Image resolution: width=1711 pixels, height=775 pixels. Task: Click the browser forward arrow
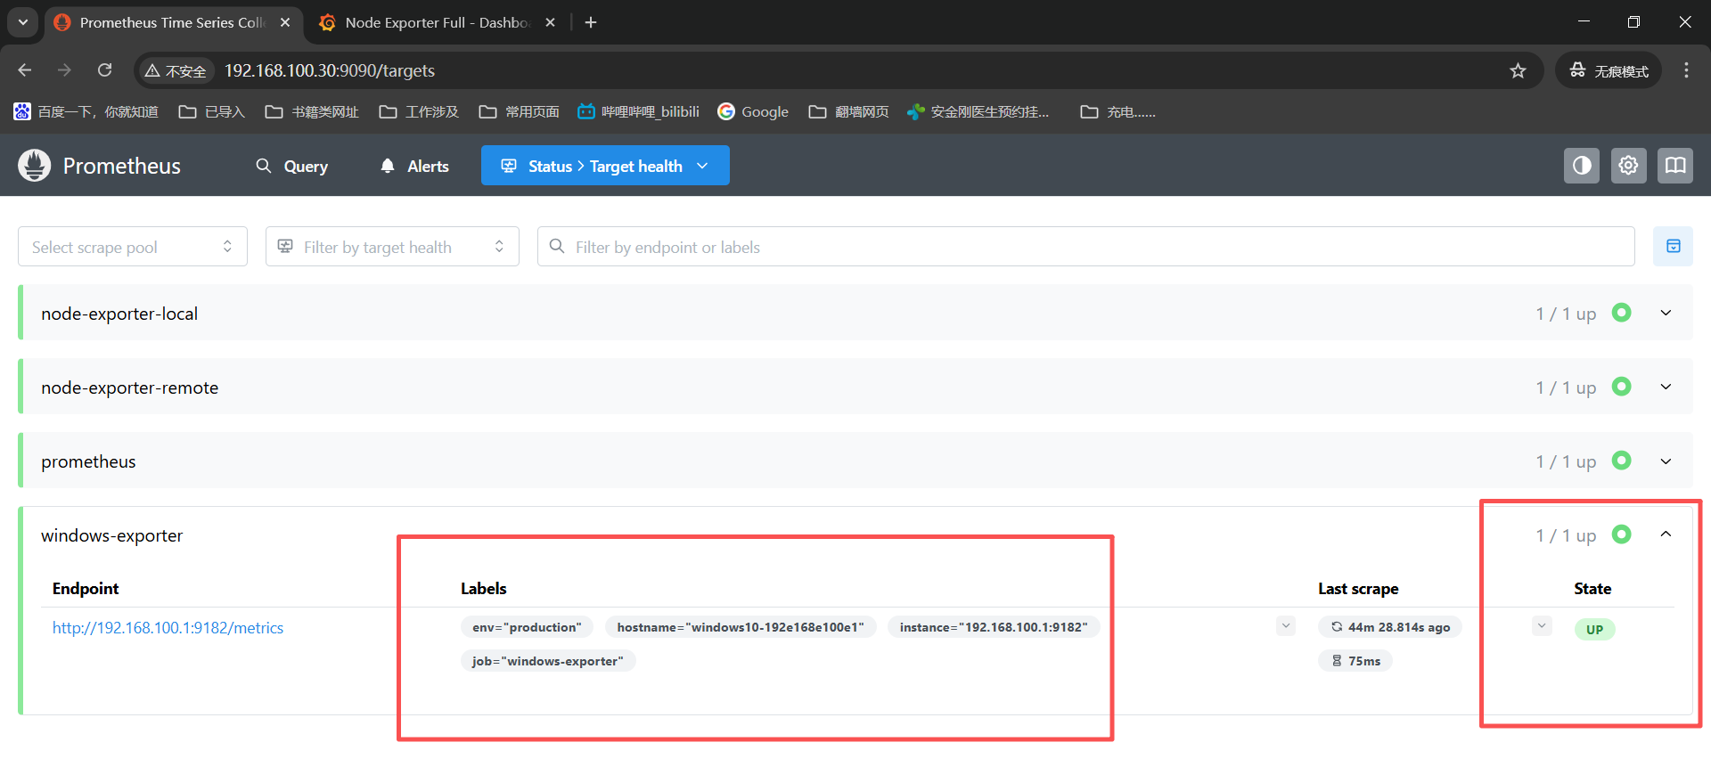[x=64, y=70]
